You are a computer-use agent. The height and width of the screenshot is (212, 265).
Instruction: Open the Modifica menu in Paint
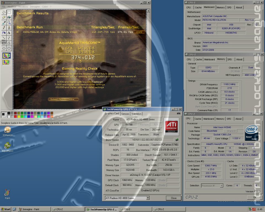coord(12,7)
